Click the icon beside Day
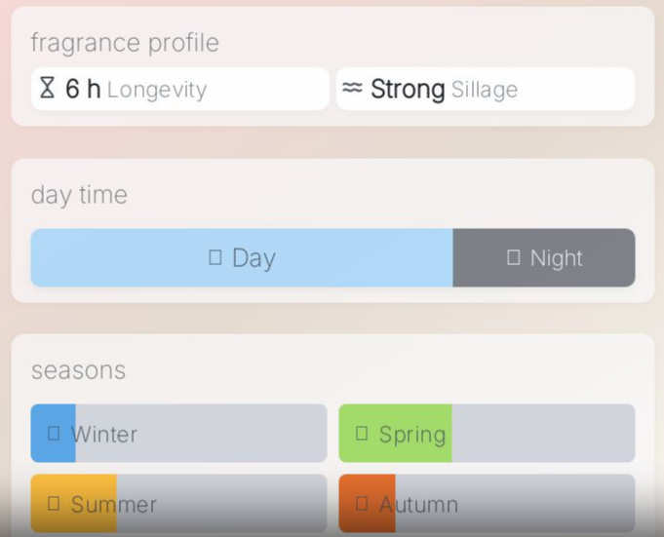Image resolution: width=664 pixels, height=537 pixels. 215,257
